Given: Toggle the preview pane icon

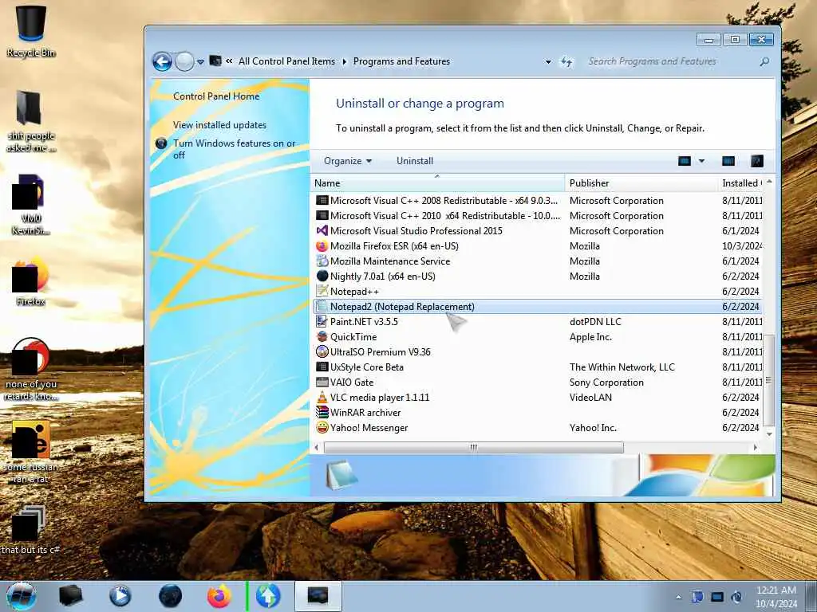Looking at the screenshot, I should coord(728,161).
